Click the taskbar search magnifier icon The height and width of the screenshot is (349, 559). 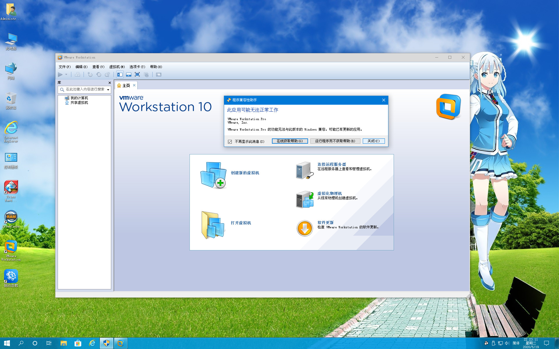click(21, 343)
